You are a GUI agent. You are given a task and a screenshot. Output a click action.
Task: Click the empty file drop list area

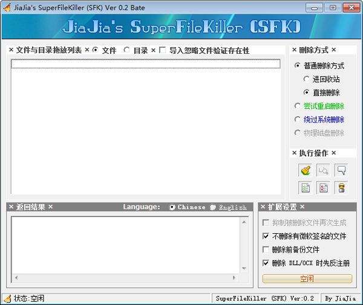146,126
